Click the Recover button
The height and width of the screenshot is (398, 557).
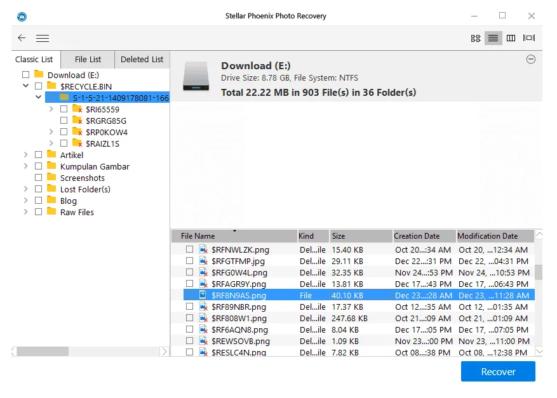498,371
